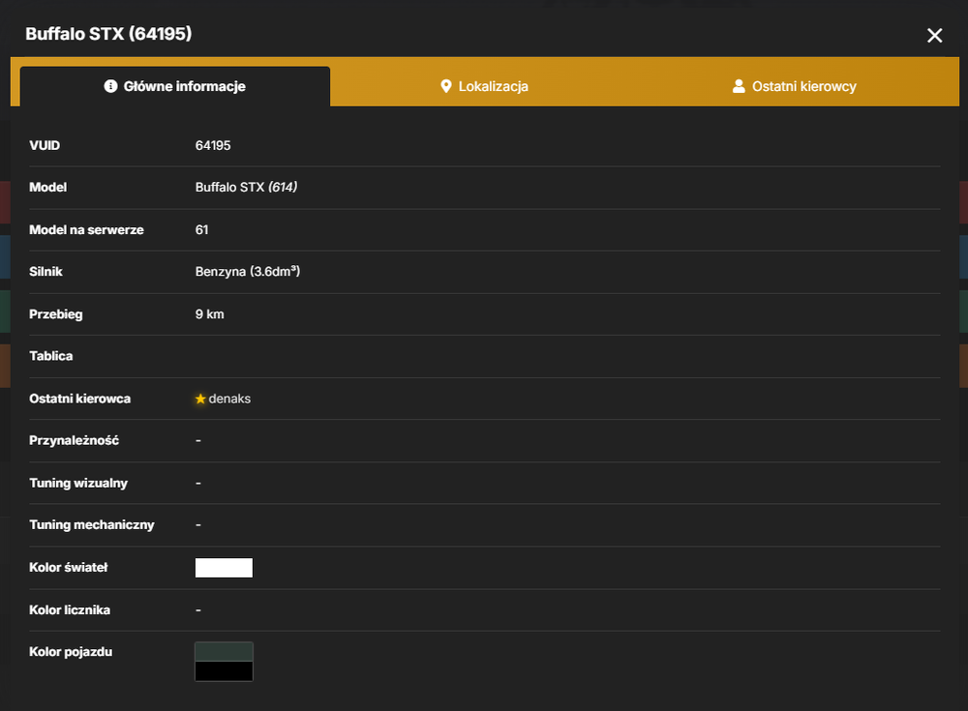Open the Lokalizacja tab

tap(485, 86)
